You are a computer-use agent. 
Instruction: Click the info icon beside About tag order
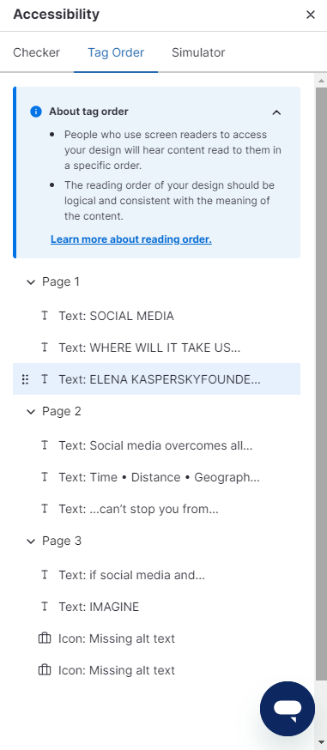(36, 112)
